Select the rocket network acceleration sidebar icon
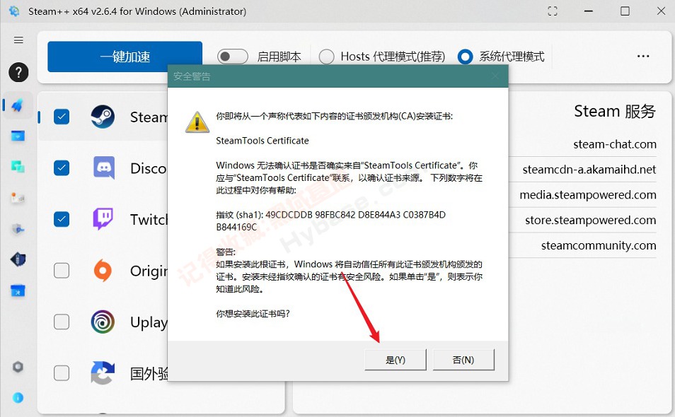675x417 pixels. tap(18, 105)
